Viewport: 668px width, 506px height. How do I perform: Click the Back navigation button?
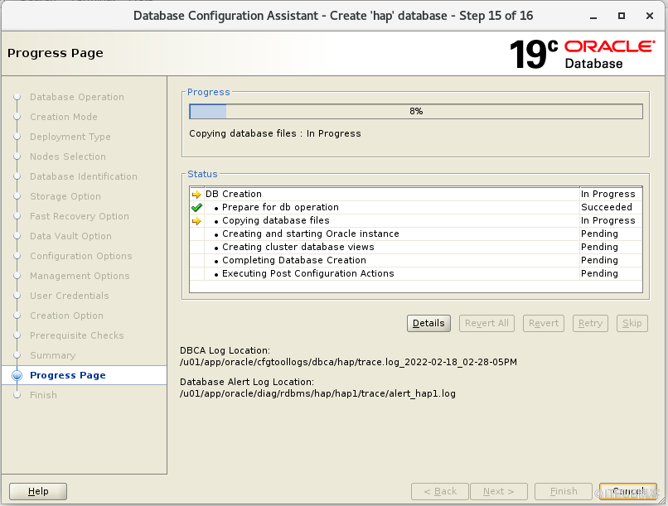click(440, 492)
